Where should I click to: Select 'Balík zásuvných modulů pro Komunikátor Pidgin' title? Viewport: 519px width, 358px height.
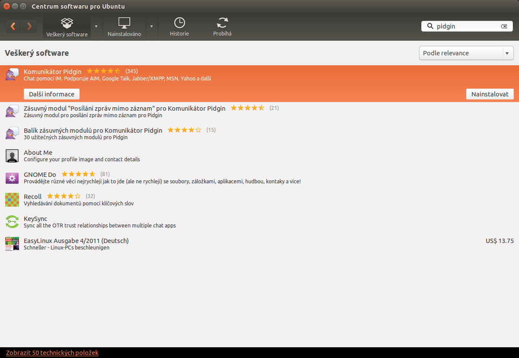(x=93, y=130)
